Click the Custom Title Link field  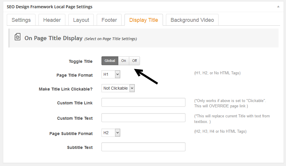pyautogui.click(x=143, y=102)
